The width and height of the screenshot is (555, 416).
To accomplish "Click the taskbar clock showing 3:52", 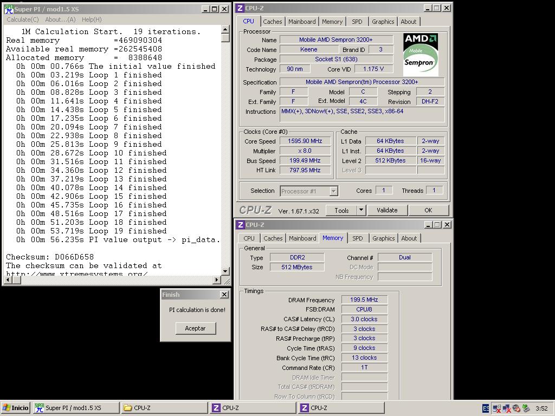I will [541, 408].
